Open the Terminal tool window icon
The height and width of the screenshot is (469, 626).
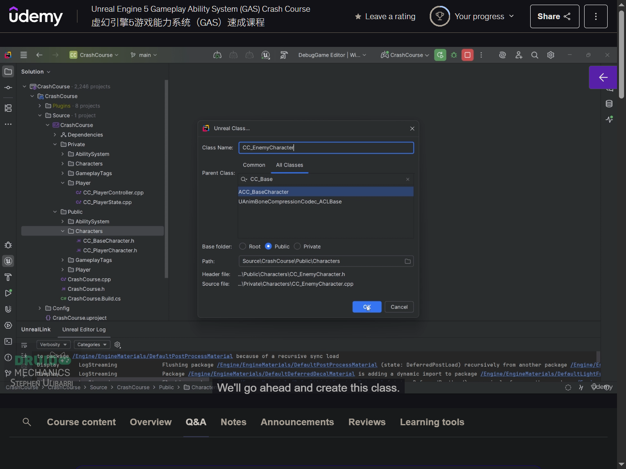point(8,342)
